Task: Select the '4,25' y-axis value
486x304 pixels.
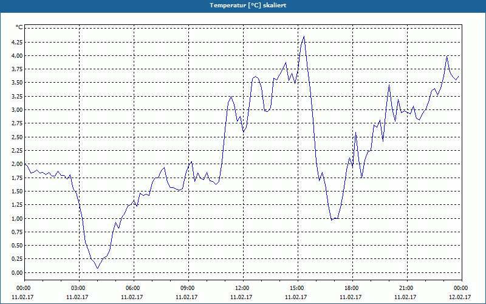Action: 17,42
